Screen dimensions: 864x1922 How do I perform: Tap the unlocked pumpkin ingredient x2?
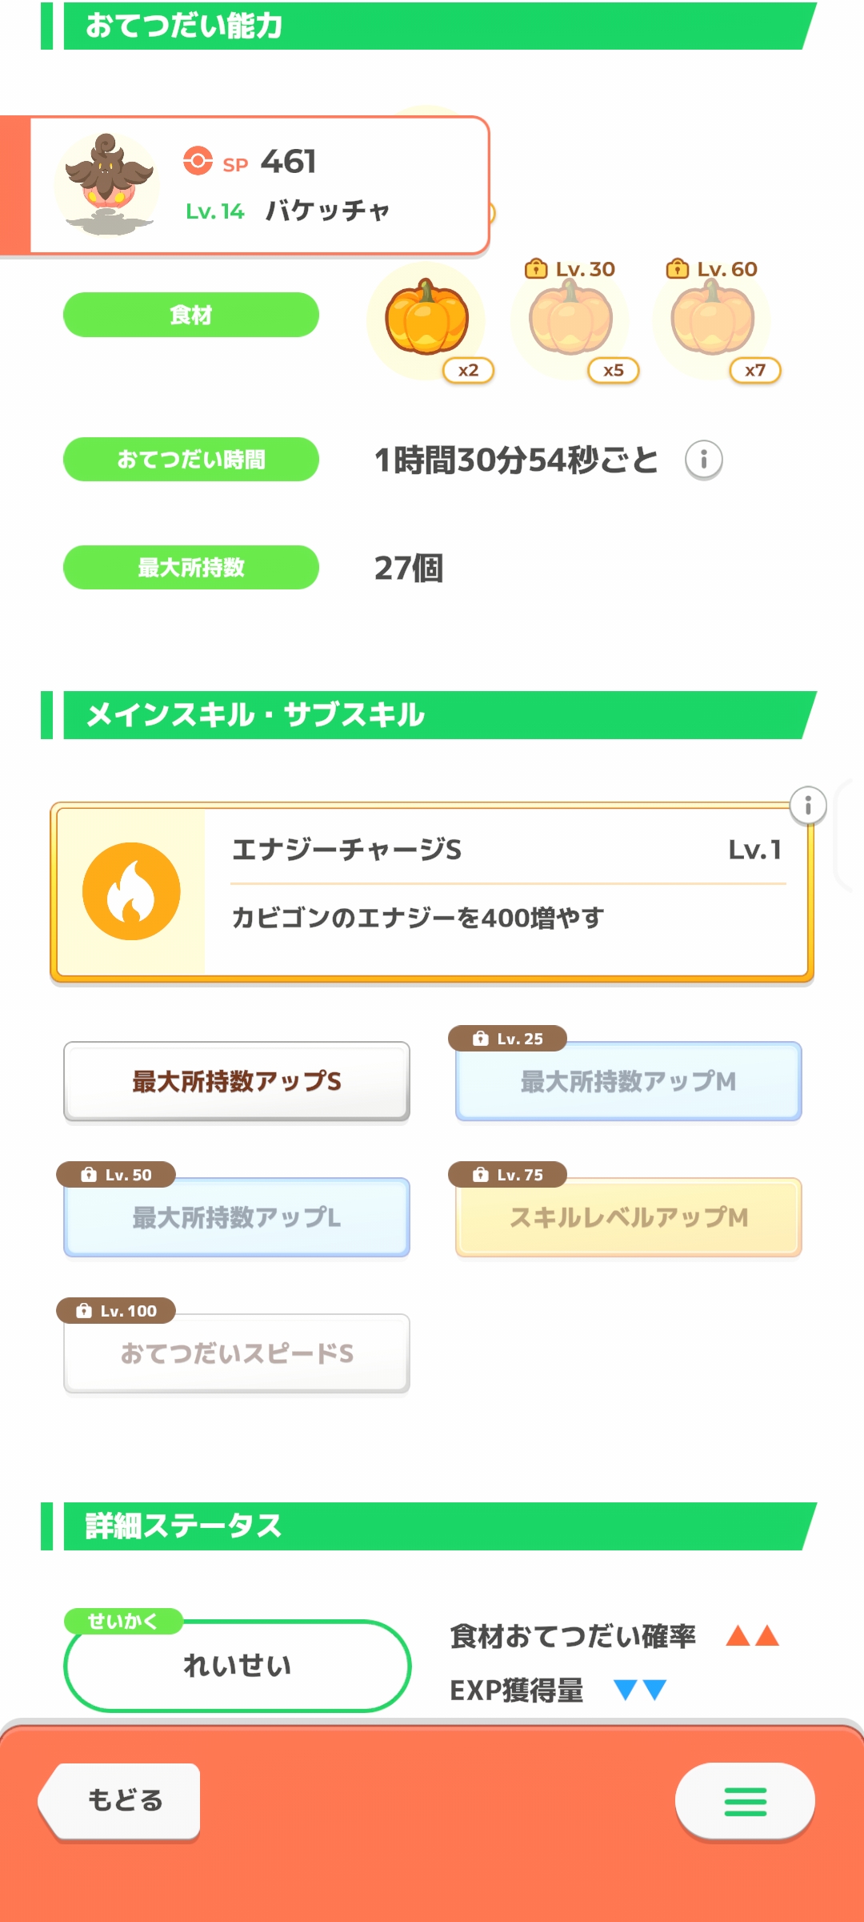coord(427,320)
